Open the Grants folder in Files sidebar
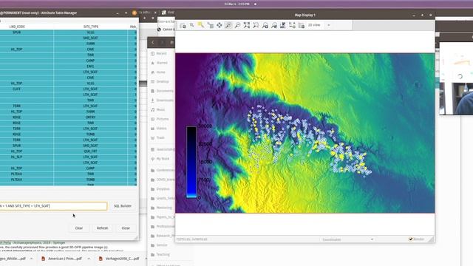The width and height of the screenshot is (473, 266). (x=165, y=198)
